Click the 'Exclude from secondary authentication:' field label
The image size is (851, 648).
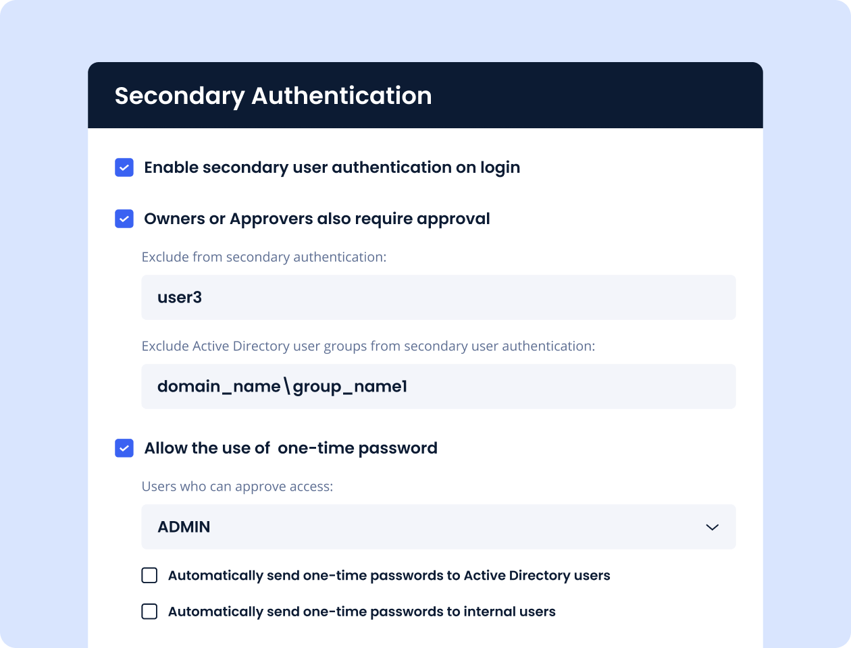click(263, 257)
